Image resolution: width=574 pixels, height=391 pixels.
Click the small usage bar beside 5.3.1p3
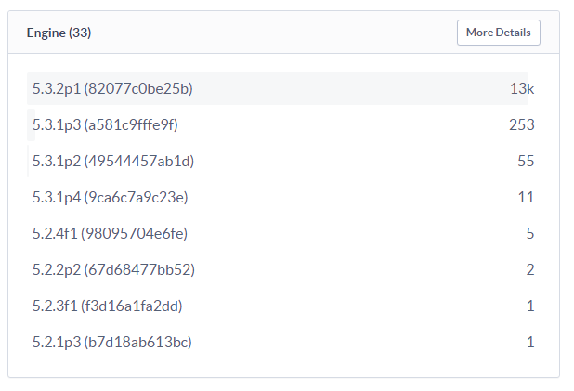click(x=32, y=124)
